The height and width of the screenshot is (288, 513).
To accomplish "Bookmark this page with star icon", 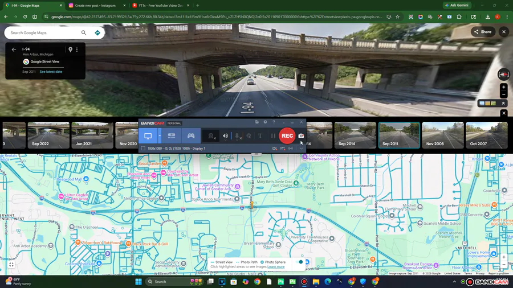I will [x=397, y=17].
